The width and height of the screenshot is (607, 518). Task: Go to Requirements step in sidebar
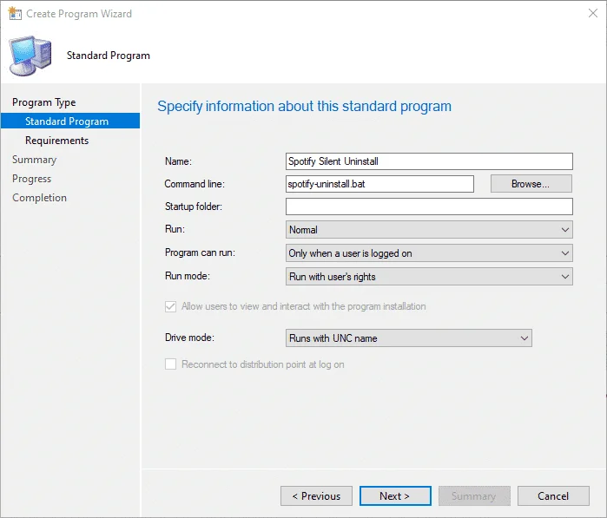[57, 141]
